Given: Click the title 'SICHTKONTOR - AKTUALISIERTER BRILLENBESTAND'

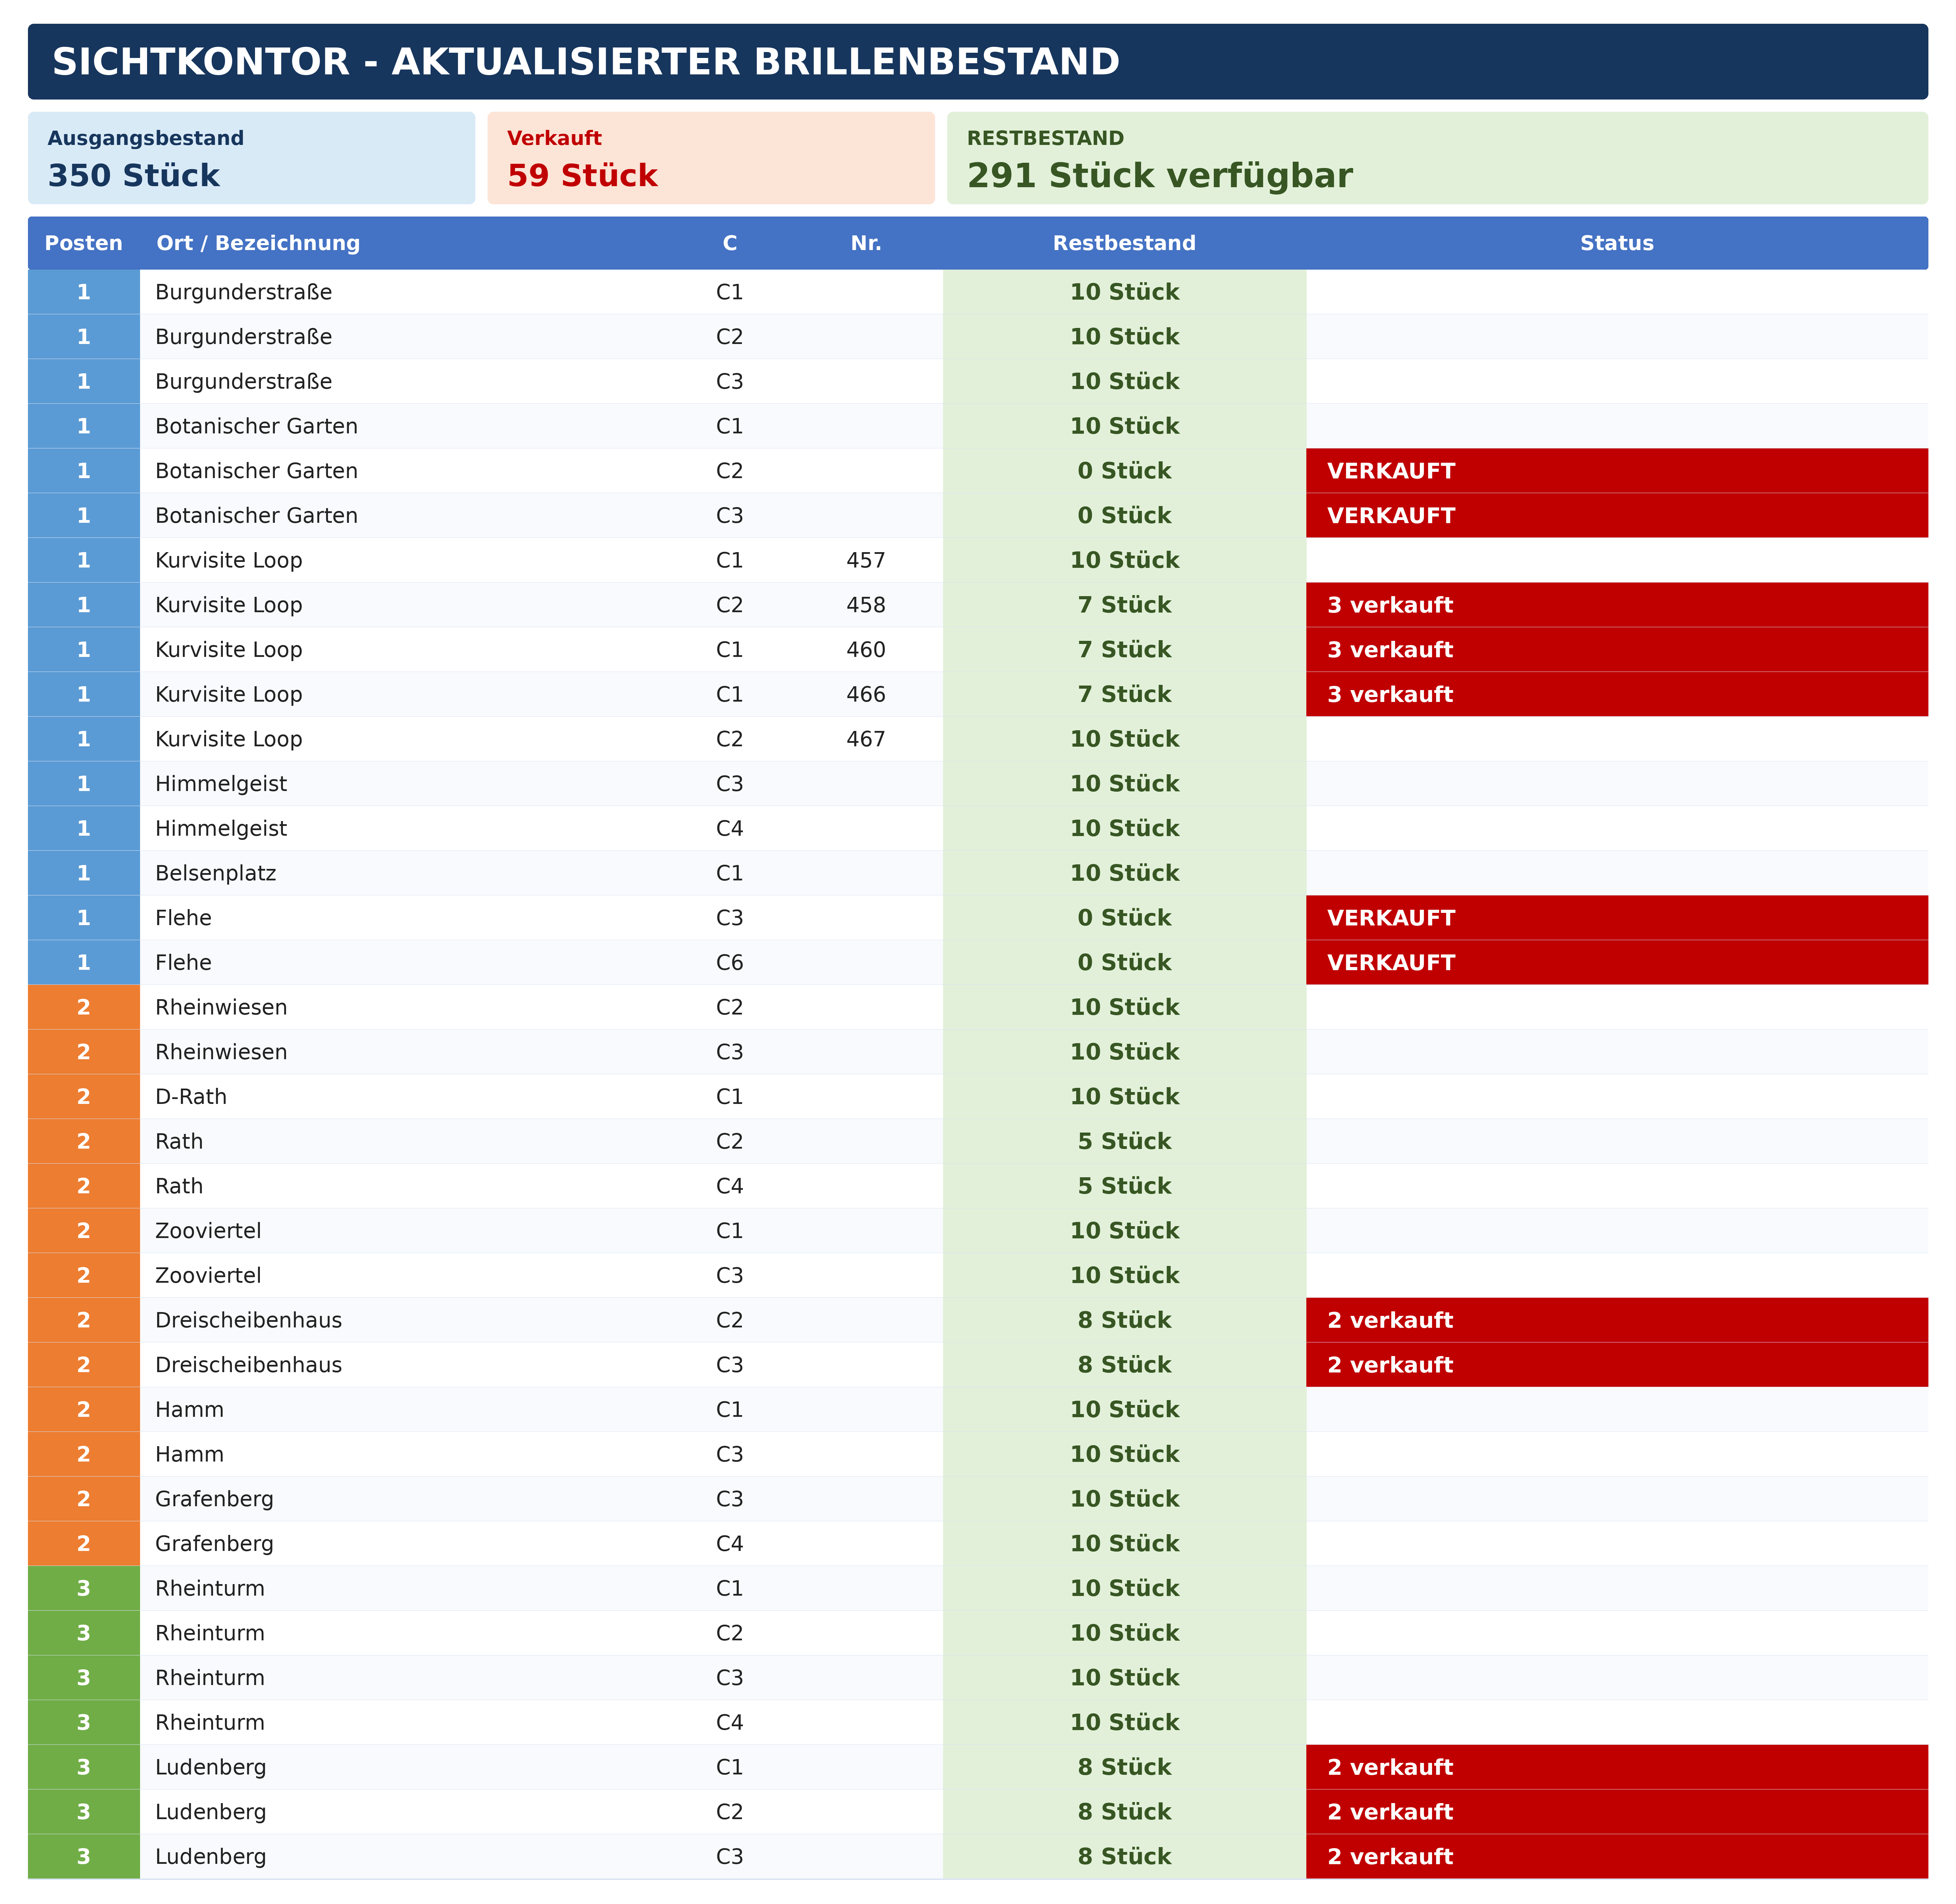Looking at the screenshot, I should click(586, 62).
